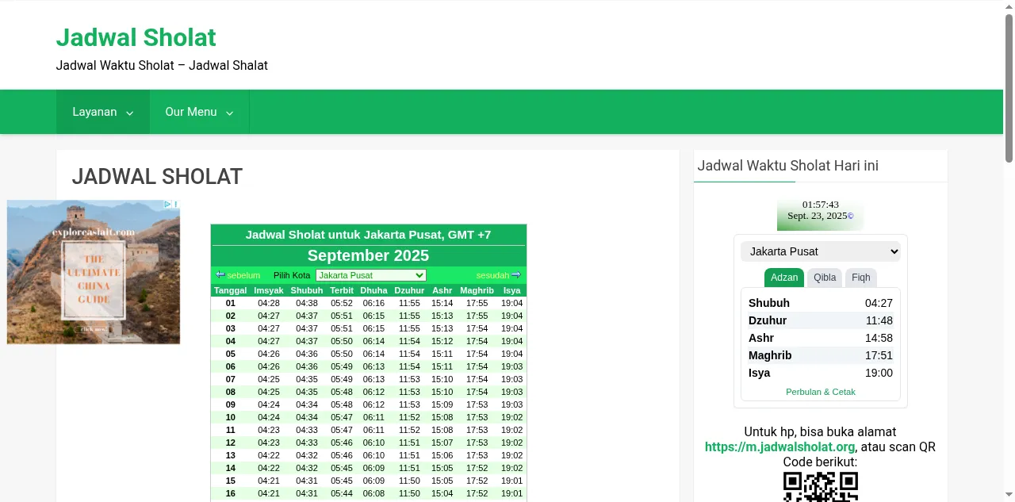This screenshot has width=1015, height=502.
Task: Select date 10 in the Tanggal column
Action: (x=231, y=417)
